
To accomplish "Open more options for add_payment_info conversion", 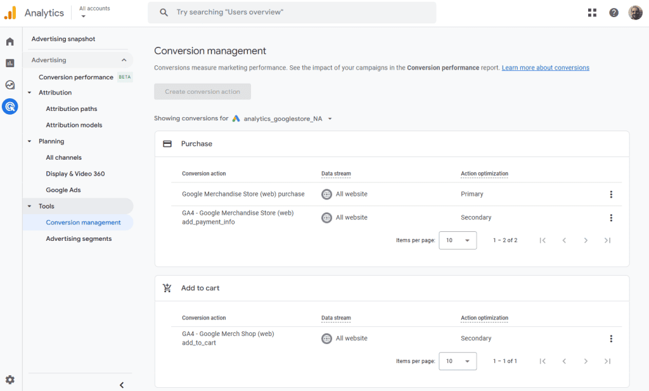I will [611, 218].
